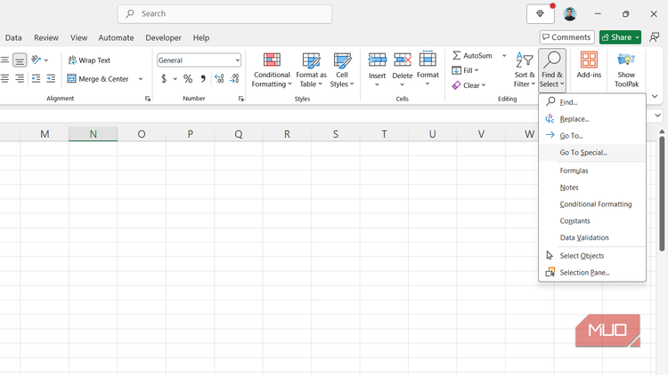Click the green Share button
Screen dimensions: 668x375
[x=620, y=37]
